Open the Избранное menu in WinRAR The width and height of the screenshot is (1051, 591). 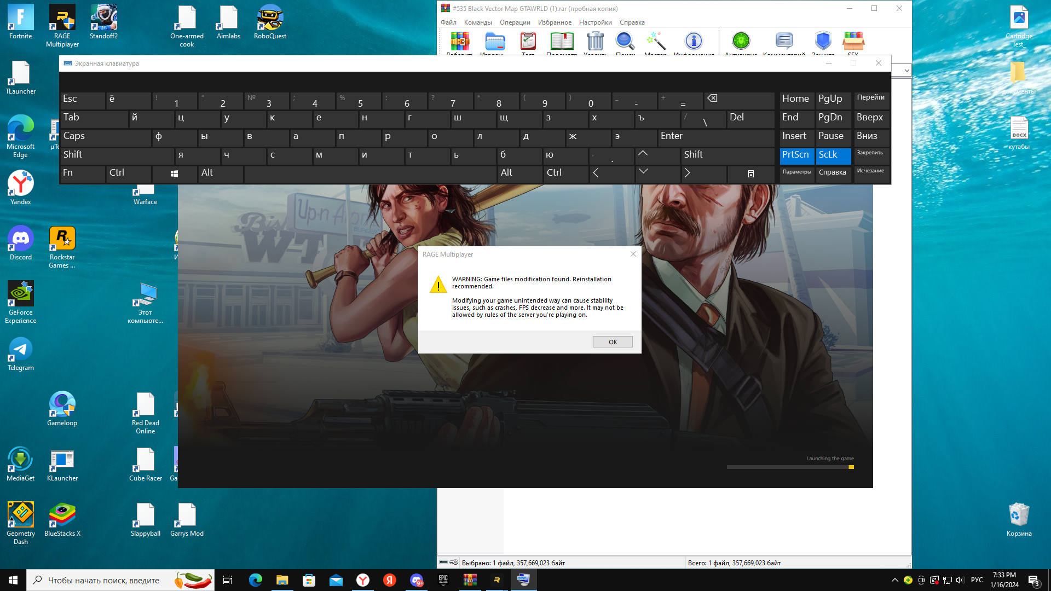click(x=555, y=22)
